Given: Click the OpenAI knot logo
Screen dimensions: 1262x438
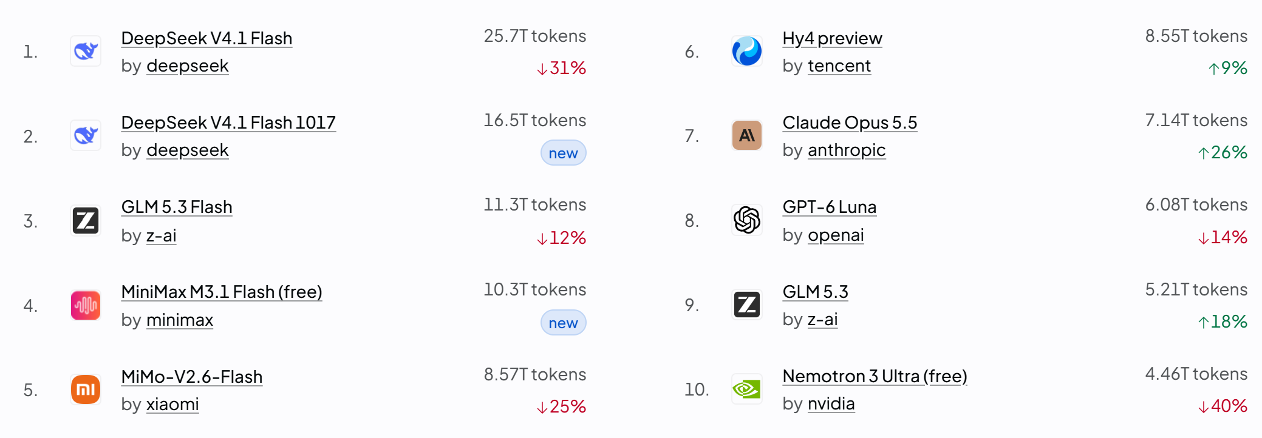Looking at the screenshot, I should (747, 220).
